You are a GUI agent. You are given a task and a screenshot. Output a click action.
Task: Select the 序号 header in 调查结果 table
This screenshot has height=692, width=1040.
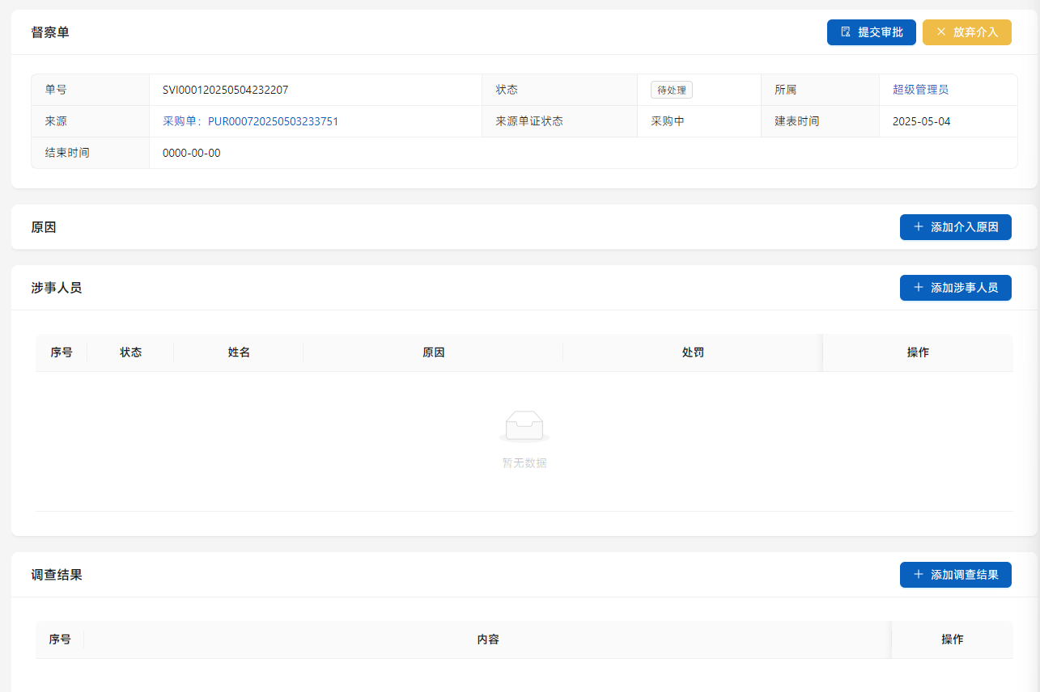(60, 639)
